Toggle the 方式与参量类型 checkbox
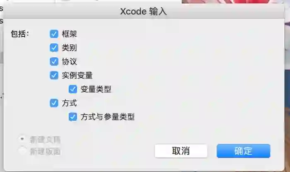This screenshot has height=172, width=290. (x=73, y=117)
